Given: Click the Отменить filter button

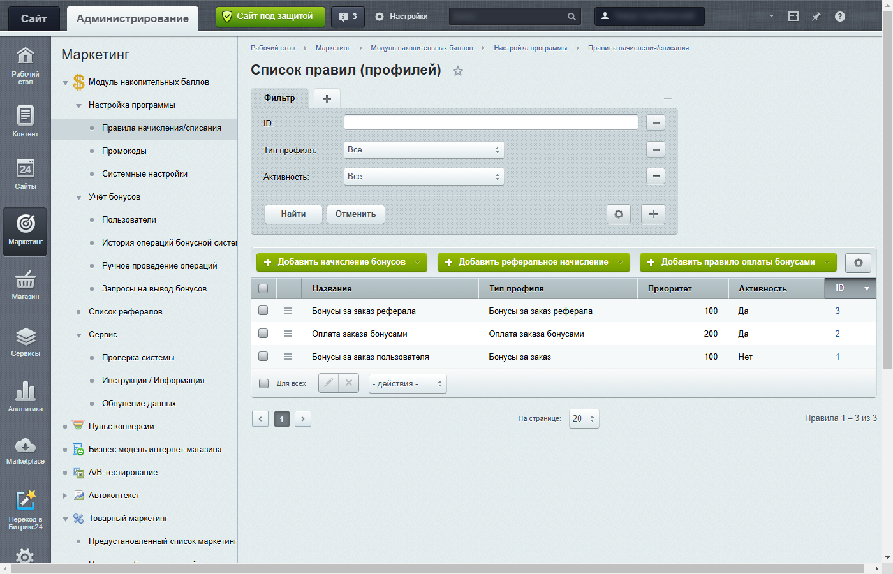Looking at the screenshot, I should point(356,214).
